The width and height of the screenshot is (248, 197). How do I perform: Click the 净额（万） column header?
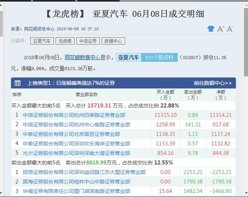220,95
